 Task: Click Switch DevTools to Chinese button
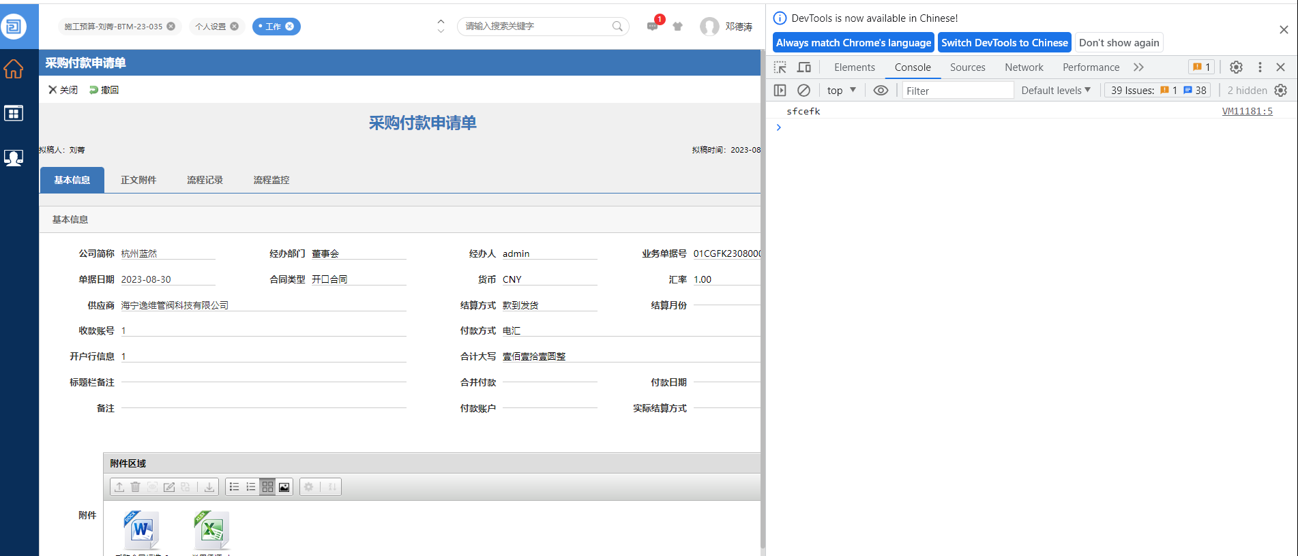1004,43
